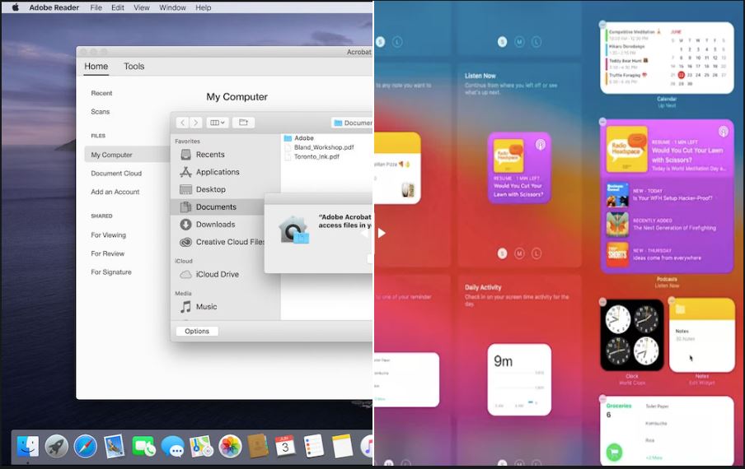This screenshot has height=469, width=745.
Task: Select My Computer under Files
Action: pyautogui.click(x=127, y=155)
